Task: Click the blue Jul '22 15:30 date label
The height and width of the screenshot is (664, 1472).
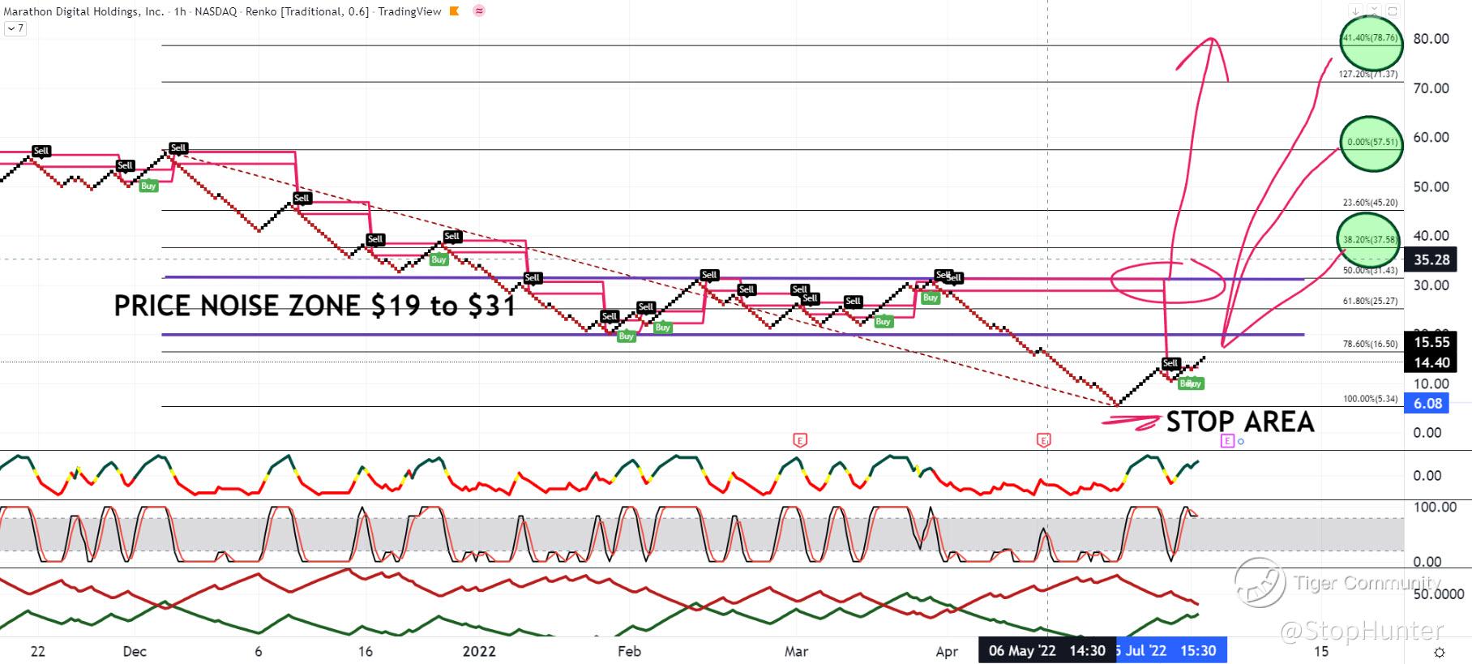Action: (1171, 650)
